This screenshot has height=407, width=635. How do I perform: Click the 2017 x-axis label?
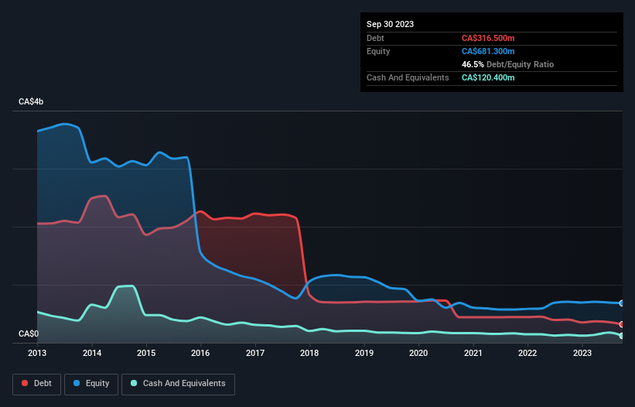click(255, 353)
